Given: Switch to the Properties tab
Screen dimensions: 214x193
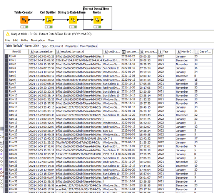Looking at the screenshot, I should [71, 46].
